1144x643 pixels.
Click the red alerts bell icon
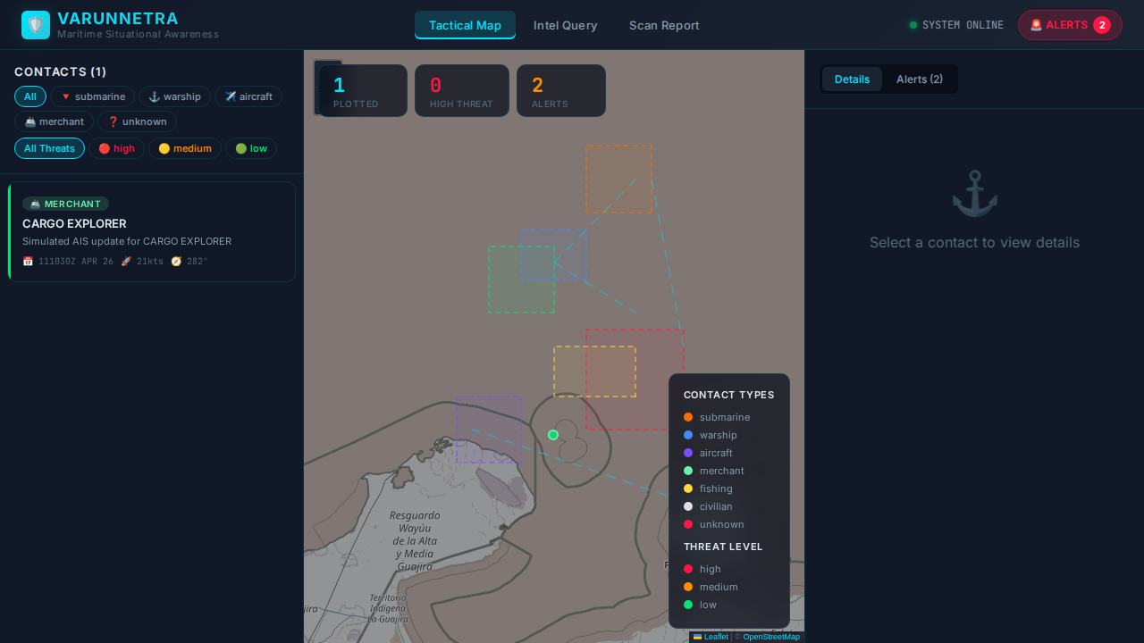coord(1034,25)
